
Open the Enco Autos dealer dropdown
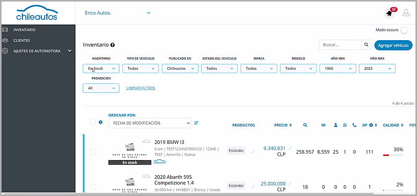point(117,13)
